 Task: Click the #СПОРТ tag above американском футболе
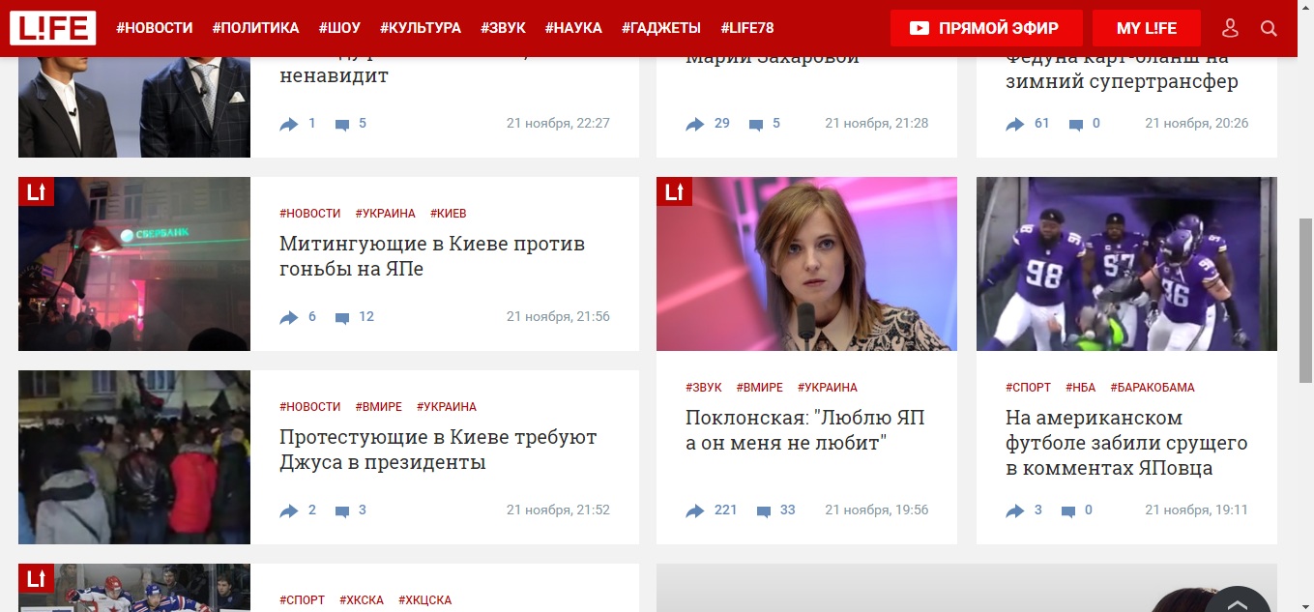1028,388
